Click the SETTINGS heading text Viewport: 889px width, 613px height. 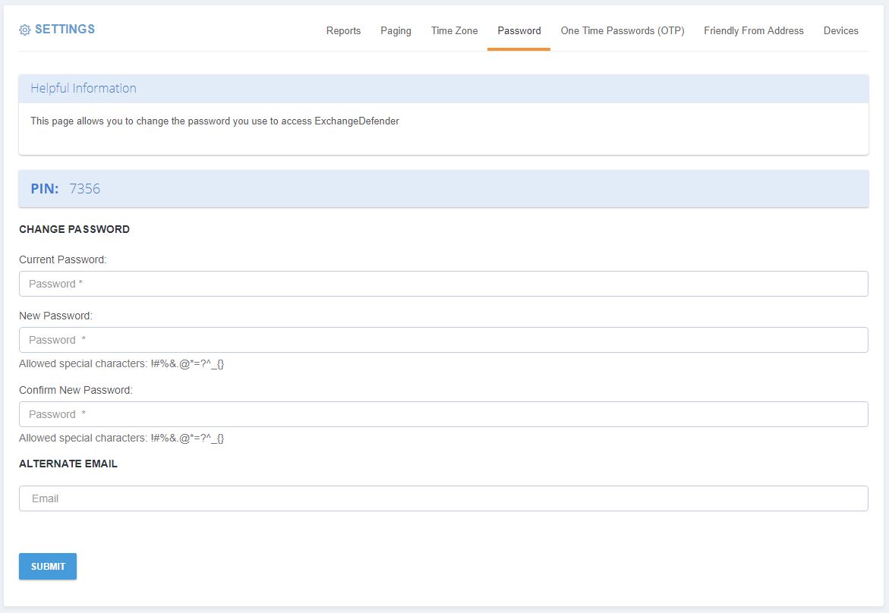65,30
